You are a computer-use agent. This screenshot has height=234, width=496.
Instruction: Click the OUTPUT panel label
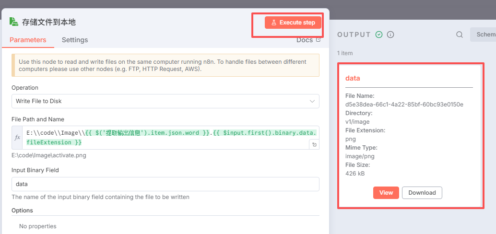coord(354,35)
